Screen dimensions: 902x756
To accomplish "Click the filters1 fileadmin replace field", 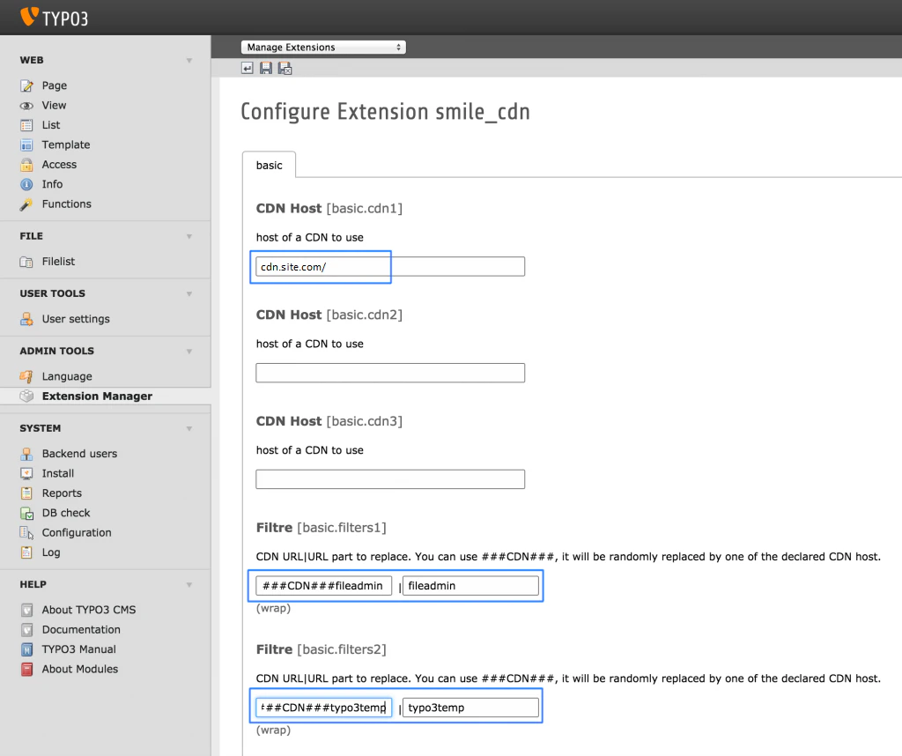I will [470, 586].
